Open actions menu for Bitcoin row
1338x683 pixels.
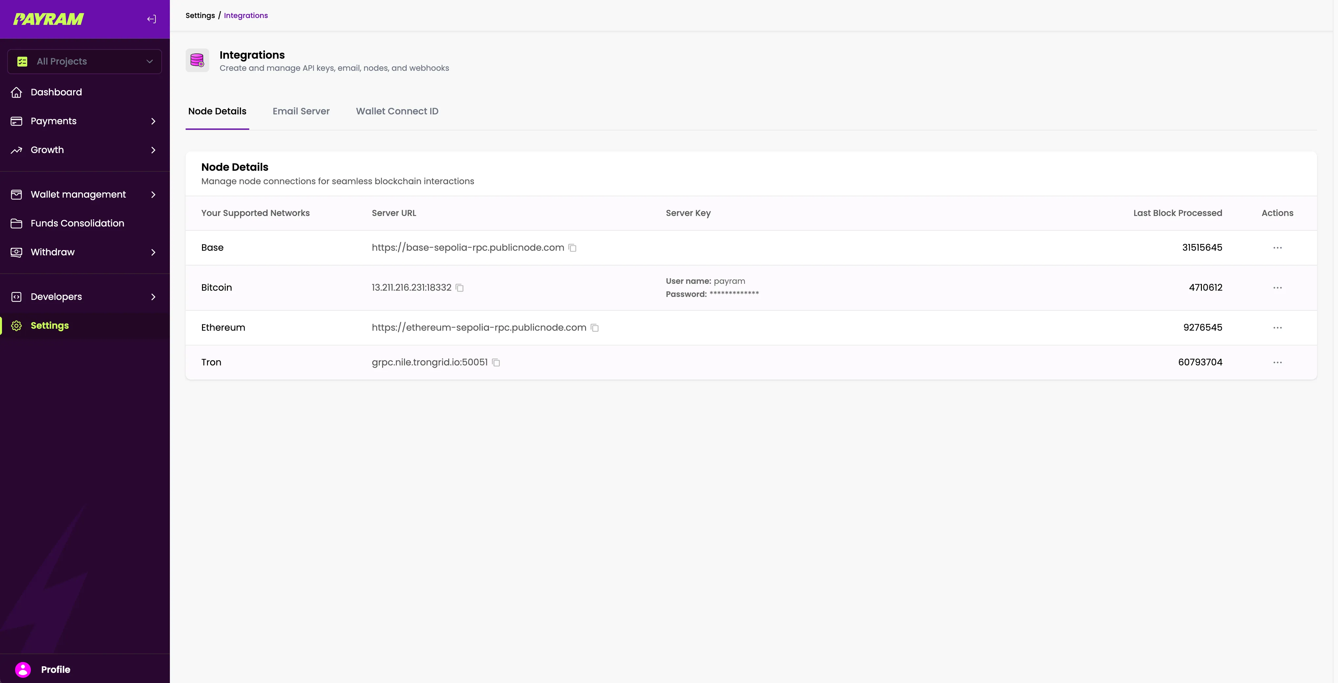(1277, 287)
